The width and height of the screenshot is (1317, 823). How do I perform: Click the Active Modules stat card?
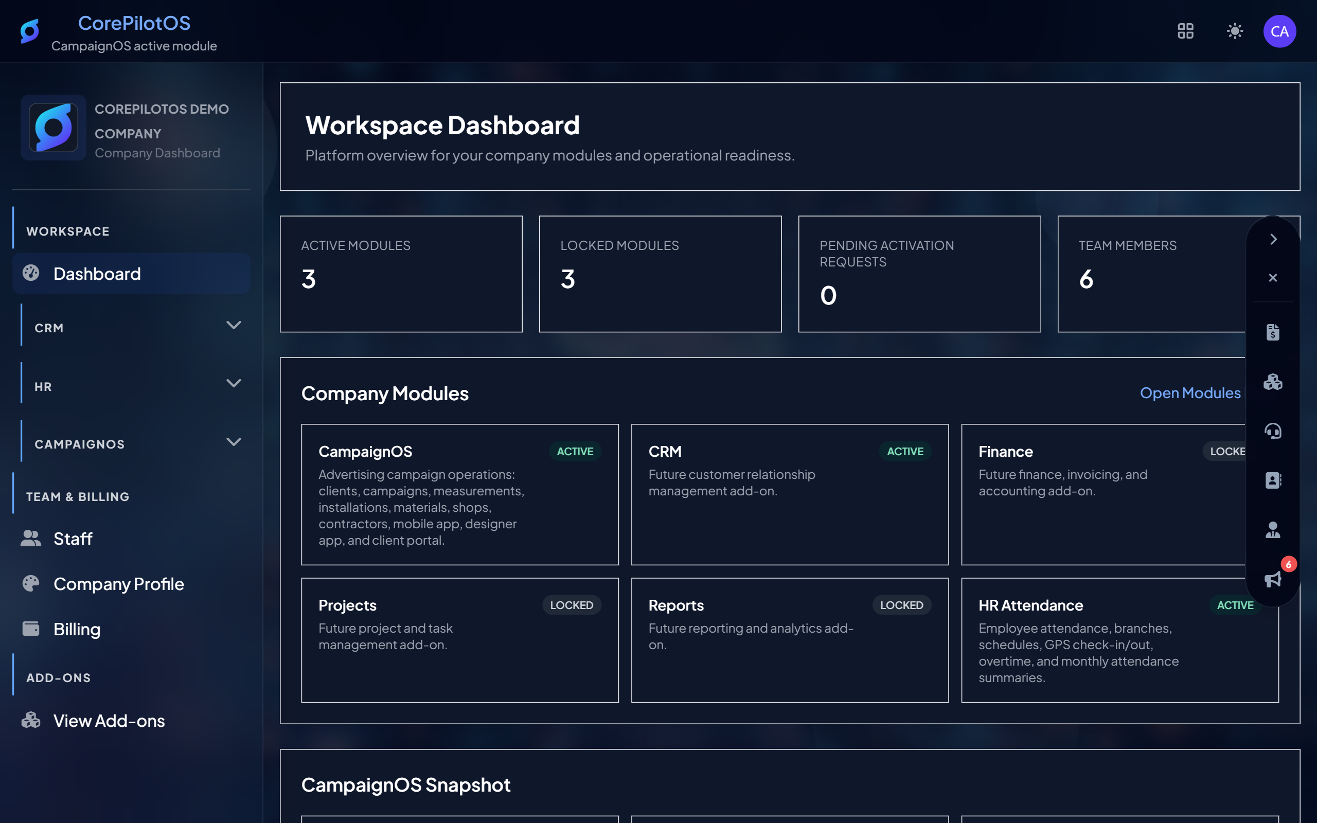(x=401, y=274)
